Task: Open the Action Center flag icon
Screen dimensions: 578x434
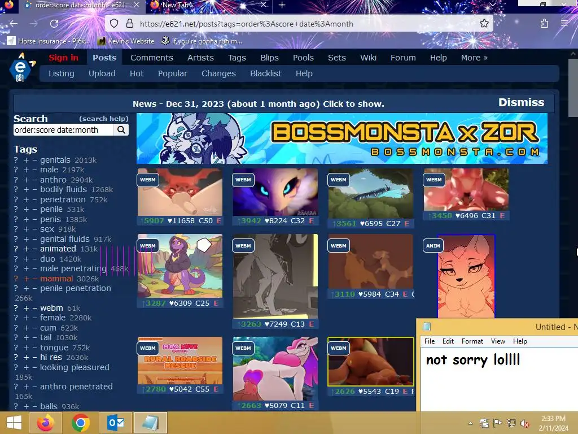Action: tap(498, 423)
